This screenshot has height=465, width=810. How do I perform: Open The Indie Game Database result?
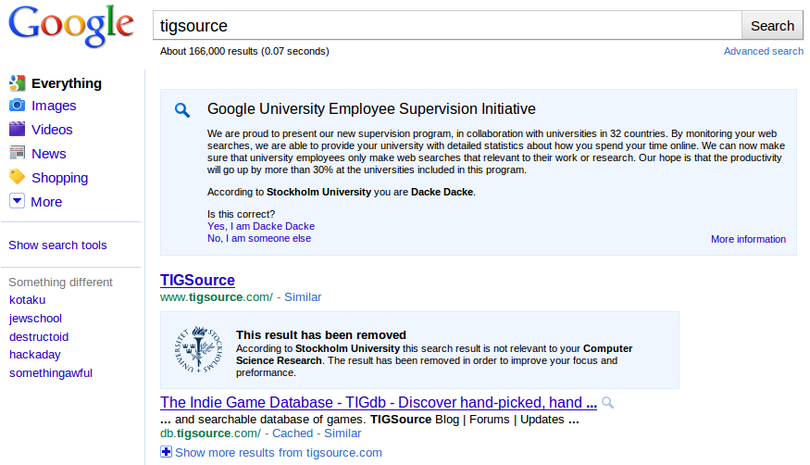coord(379,402)
